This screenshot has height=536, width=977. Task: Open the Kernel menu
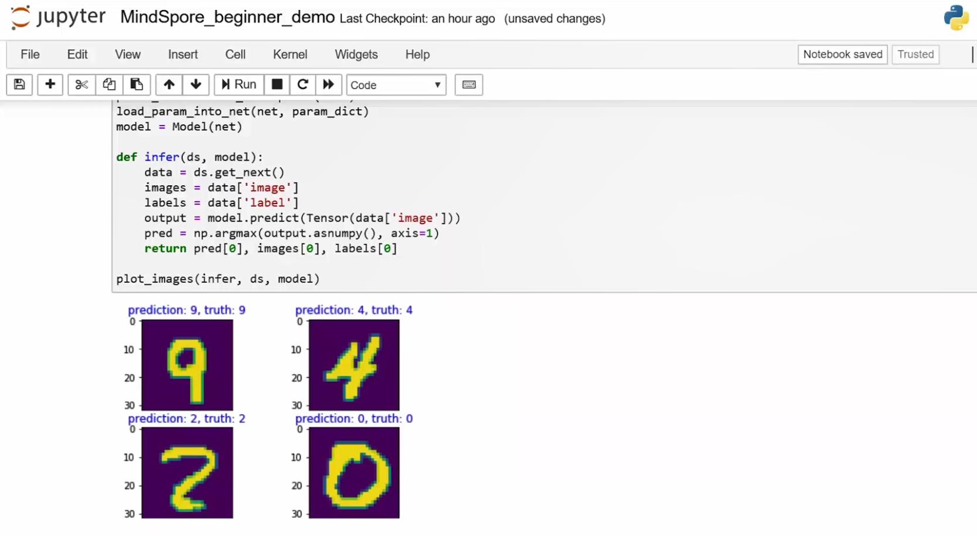click(290, 55)
